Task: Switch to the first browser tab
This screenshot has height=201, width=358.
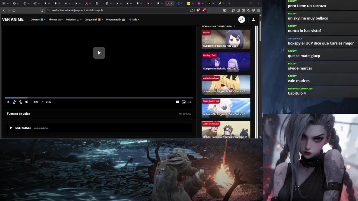Action: [x=5, y=3]
